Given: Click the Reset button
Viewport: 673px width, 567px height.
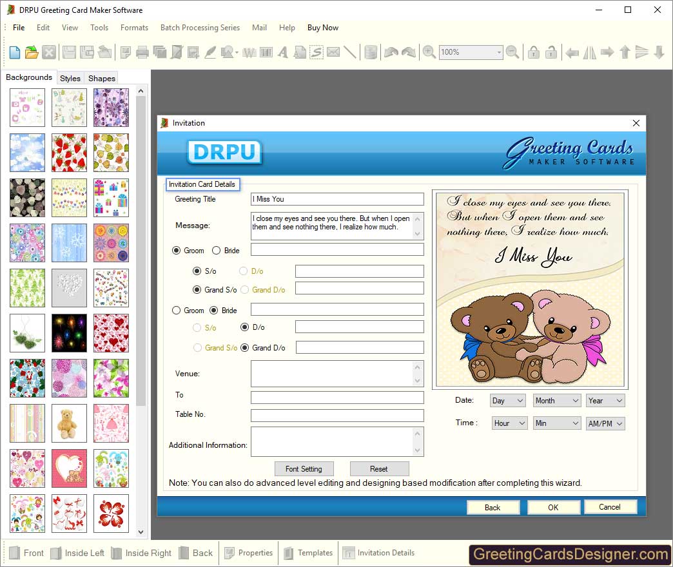Looking at the screenshot, I should point(379,469).
